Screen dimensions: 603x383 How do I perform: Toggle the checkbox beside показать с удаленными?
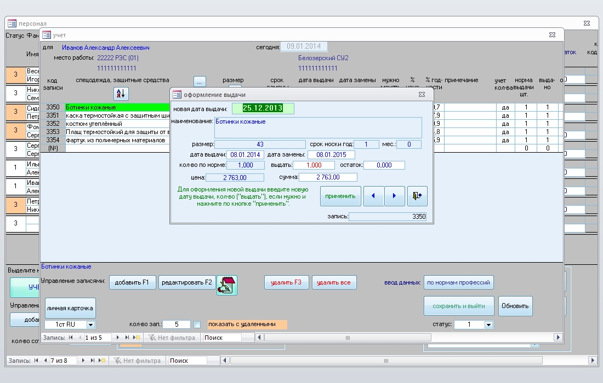click(x=197, y=324)
